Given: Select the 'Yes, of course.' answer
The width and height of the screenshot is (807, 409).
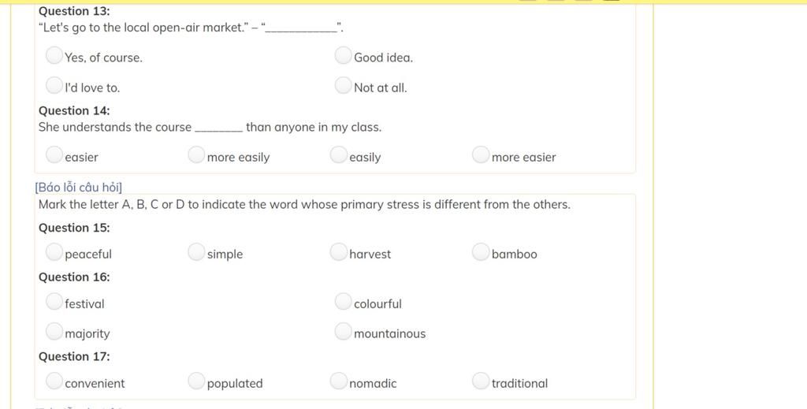Looking at the screenshot, I should click(x=54, y=55).
